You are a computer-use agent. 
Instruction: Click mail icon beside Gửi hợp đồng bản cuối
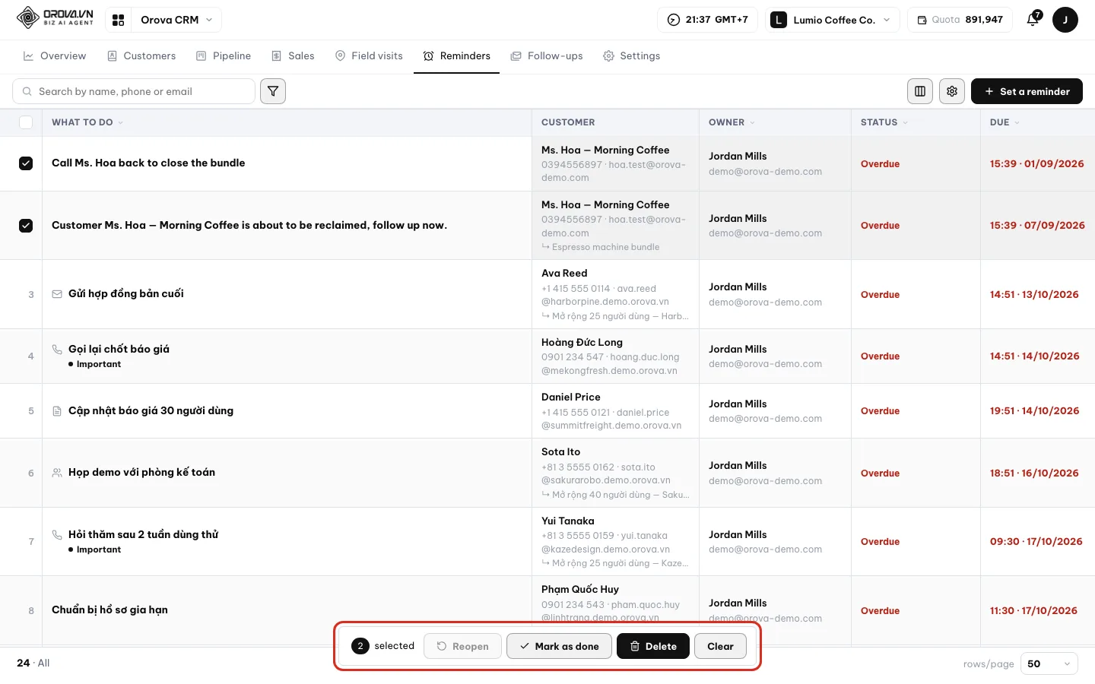pyautogui.click(x=57, y=294)
